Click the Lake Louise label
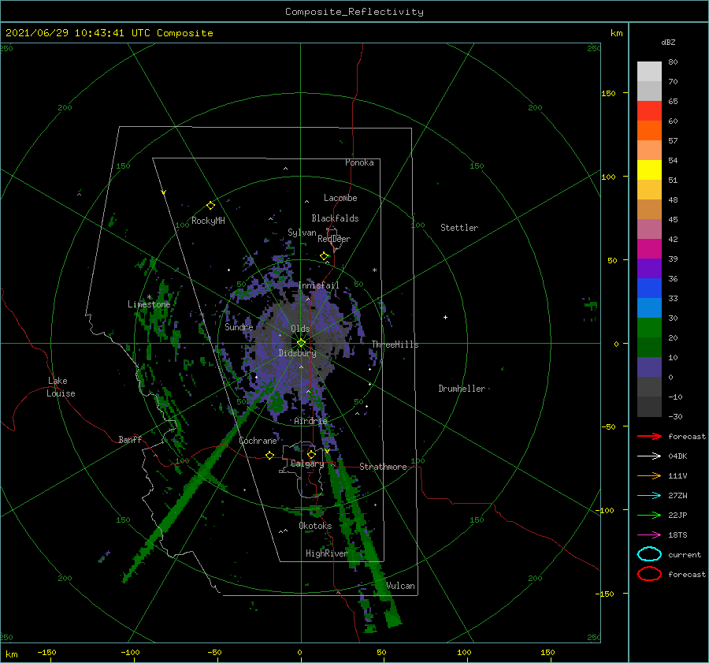Screen dimensions: 709x663 61,387
